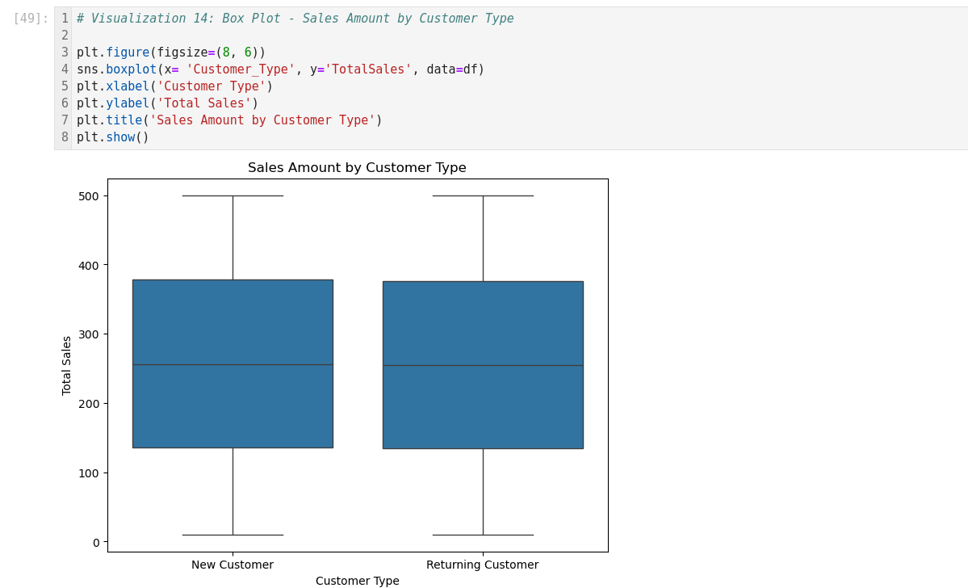The height and width of the screenshot is (588, 968).
Task: Click the 'New Customer' x-axis tick label
Action: point(233,565)
